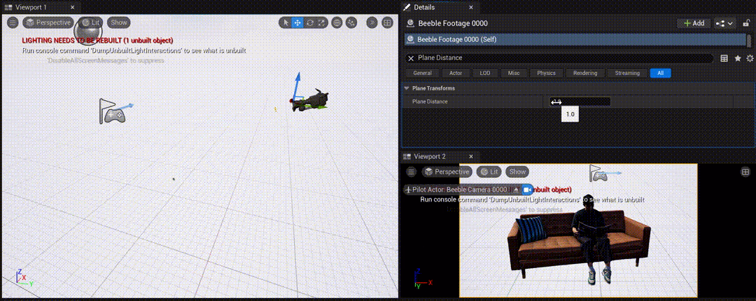
Task: Collapse the Plane Transforms section
Action: coord(407,88)
